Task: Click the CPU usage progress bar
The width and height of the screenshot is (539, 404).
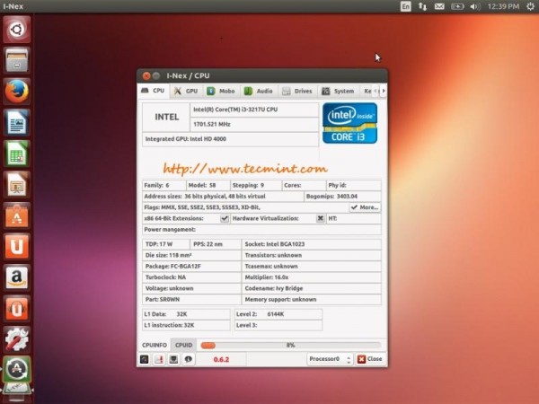Action: 289,345
